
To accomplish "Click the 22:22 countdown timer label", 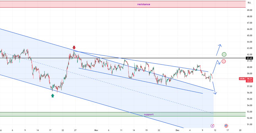I will 250,81.
